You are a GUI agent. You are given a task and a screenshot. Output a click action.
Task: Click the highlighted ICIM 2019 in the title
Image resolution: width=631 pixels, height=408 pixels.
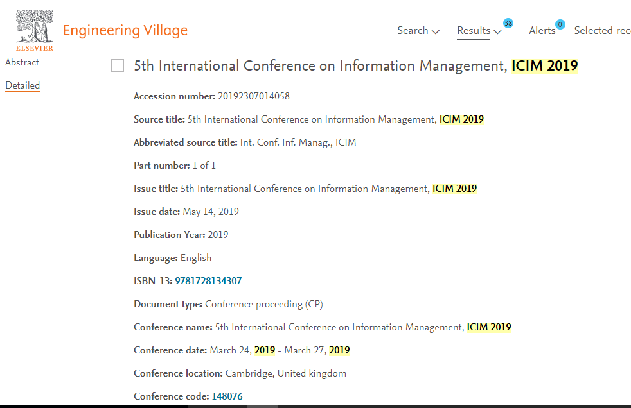click(x=545, y=66)
